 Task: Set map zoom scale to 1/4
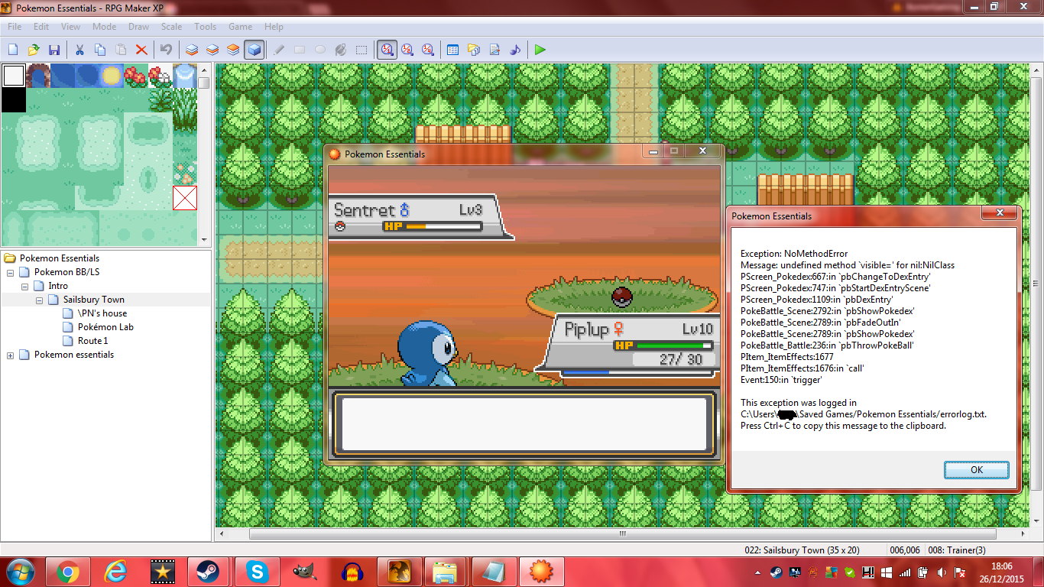(x=428, y=50)
